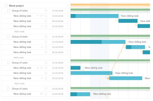Click the orange dependency dot on the timeline
The width and height of the screenshot is (153, 101).
point(108,78)
